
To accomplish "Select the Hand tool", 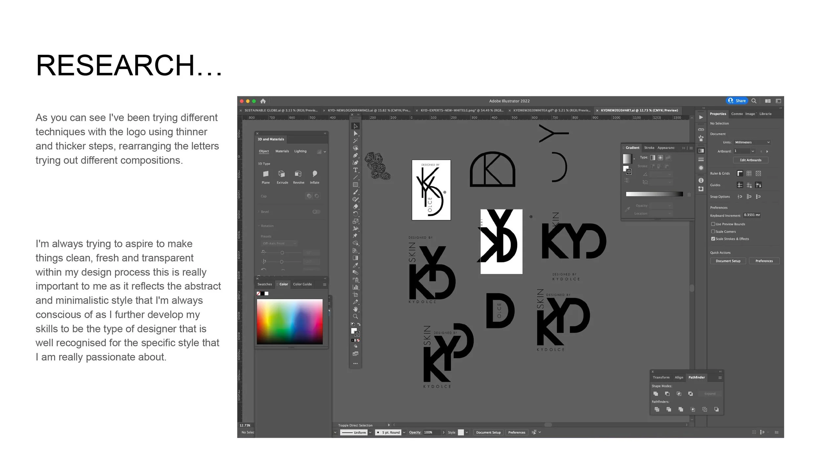I will pos(355,309).
